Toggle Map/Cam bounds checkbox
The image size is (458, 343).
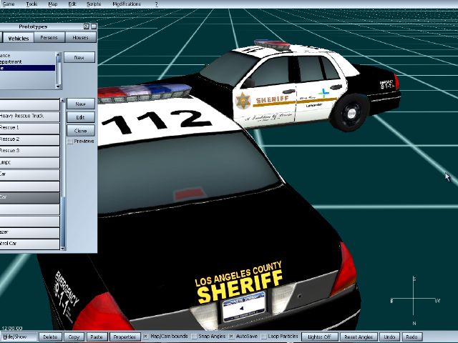(146, 336)
